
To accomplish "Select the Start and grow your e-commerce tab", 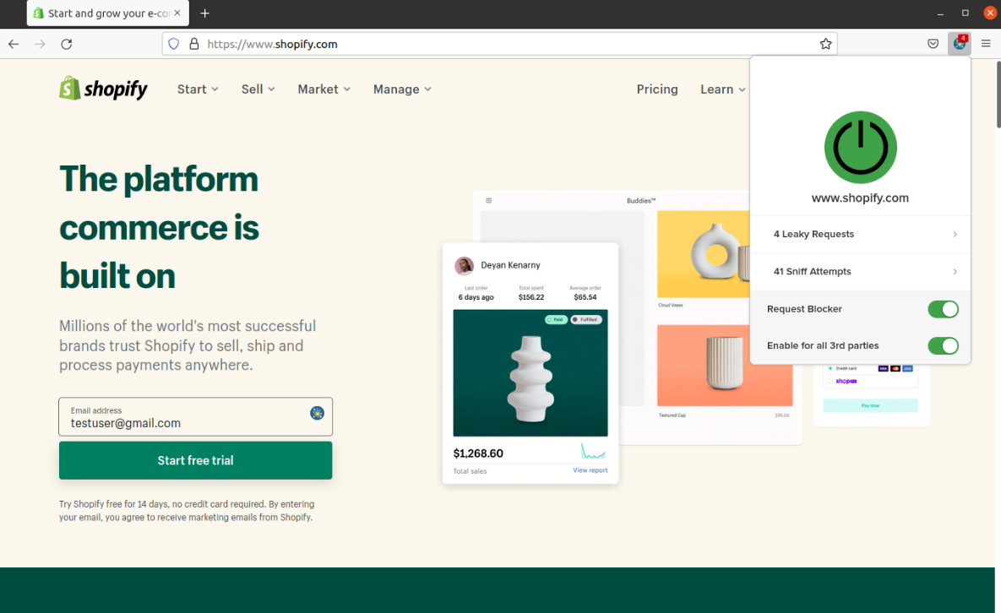I will tap(107, 13).
